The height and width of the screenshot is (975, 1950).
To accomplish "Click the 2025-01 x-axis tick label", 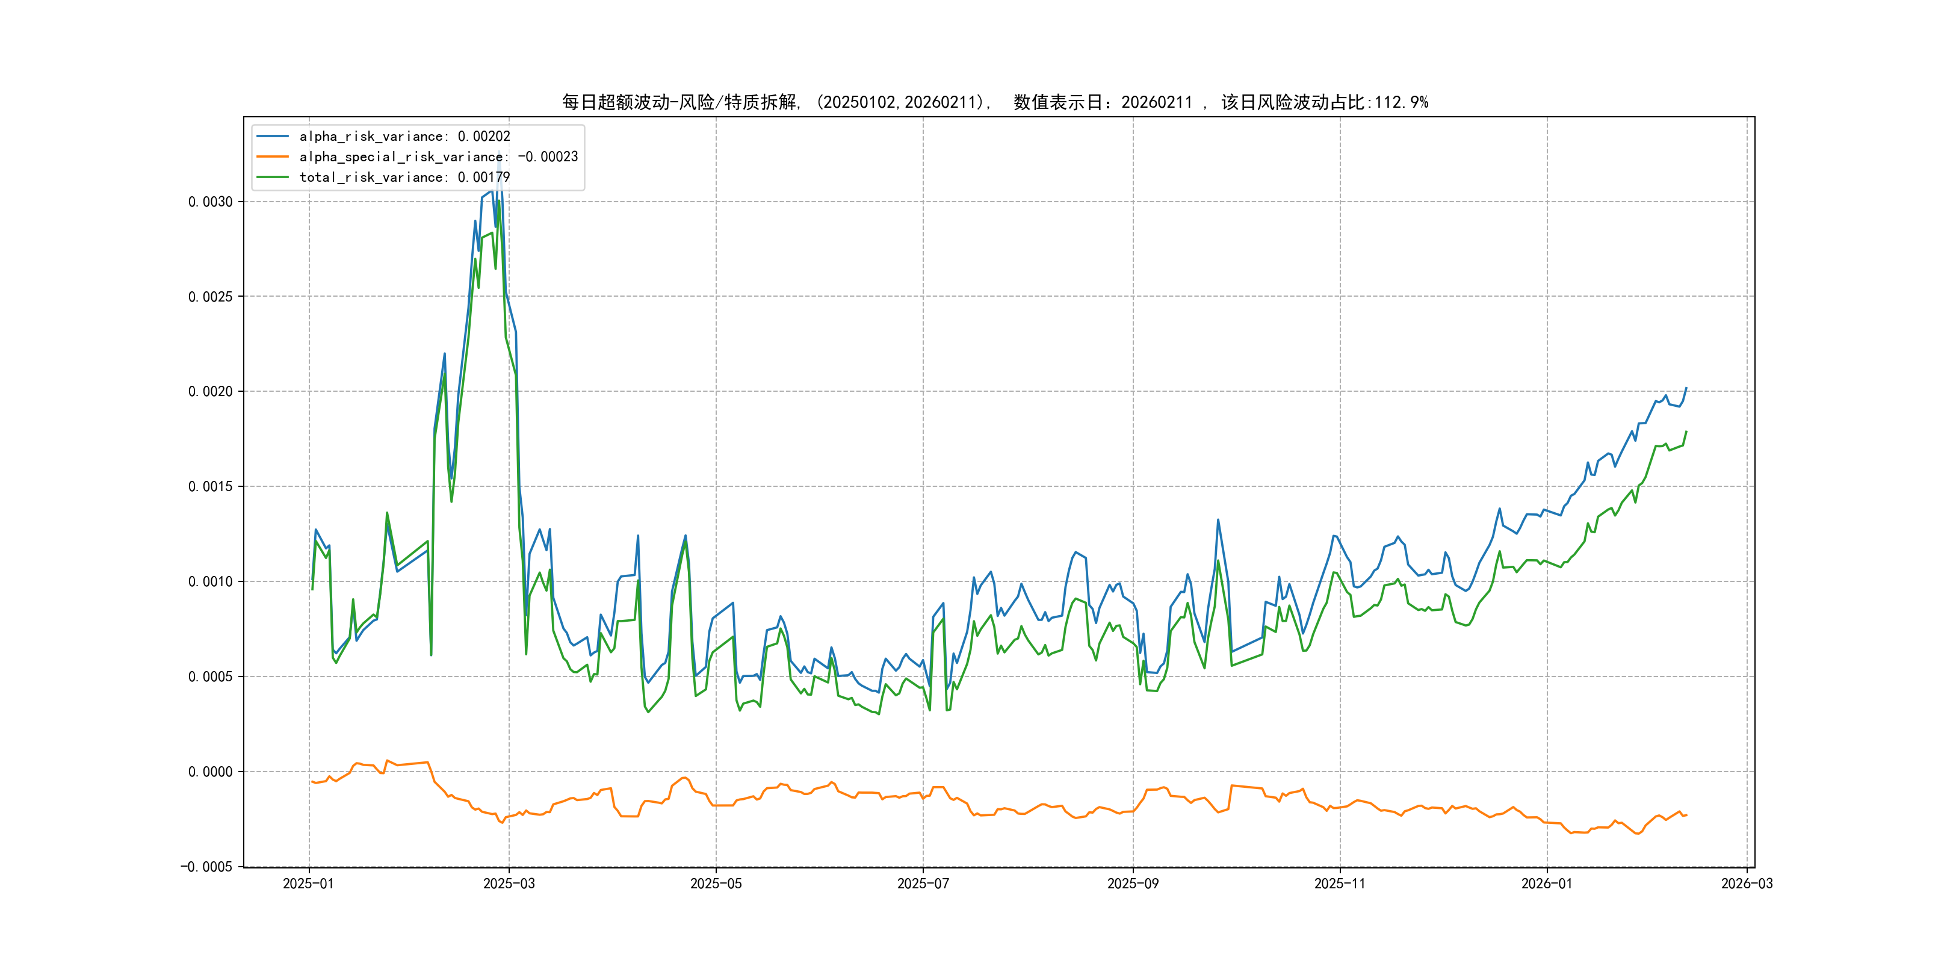I will coord(308,884).
